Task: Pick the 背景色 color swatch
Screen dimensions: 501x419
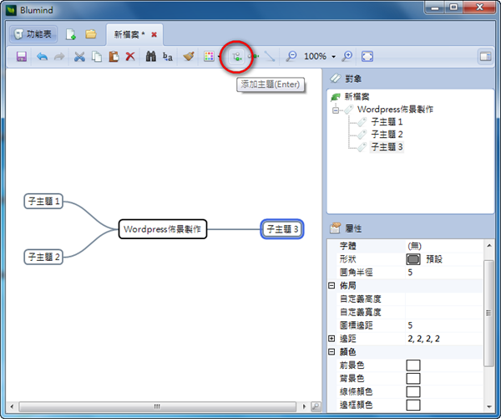Action: [413, 378]
